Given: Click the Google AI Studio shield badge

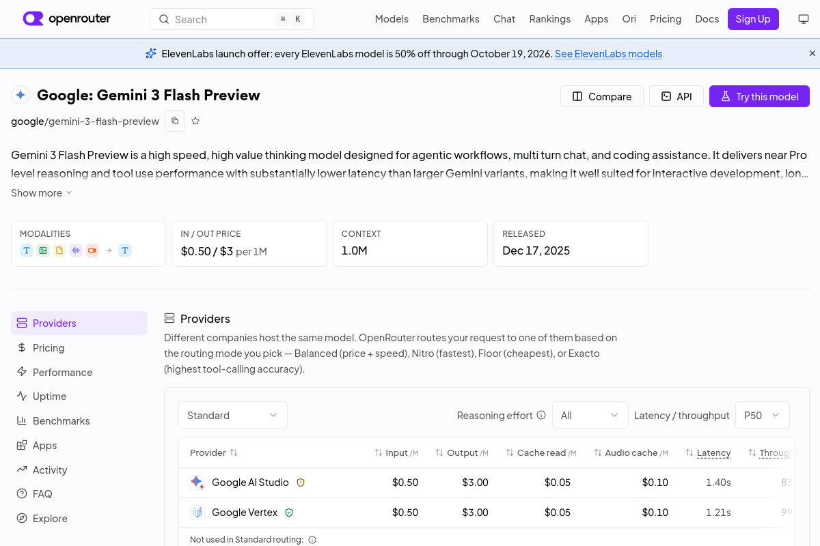Looking at the screenshot, I should point(301,482).
